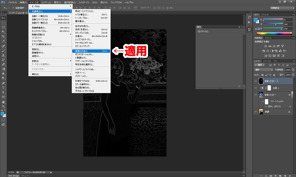Add an Invert adjustment layer icon
The width and height of the screenshot is (296, 177).
266,55
